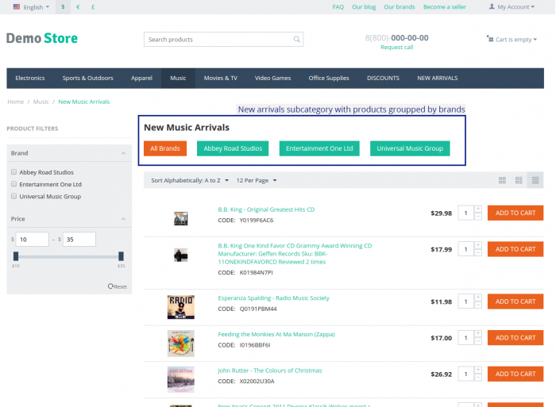
Task: Click the search magnifier icon
Action: [x=296, y=40]
